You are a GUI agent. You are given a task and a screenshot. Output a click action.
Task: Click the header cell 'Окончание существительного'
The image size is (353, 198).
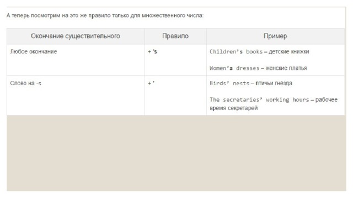(76, 36)
